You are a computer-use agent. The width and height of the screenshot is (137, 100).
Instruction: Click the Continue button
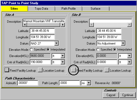pyautogui.click(x=128, y=95)
